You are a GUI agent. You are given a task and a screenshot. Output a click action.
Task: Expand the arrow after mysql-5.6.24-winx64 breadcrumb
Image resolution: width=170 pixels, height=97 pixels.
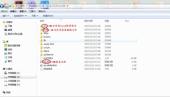[67, 6]
